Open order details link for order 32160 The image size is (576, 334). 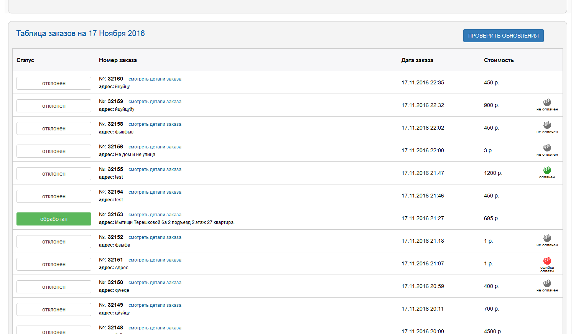[x=155, y=79]
